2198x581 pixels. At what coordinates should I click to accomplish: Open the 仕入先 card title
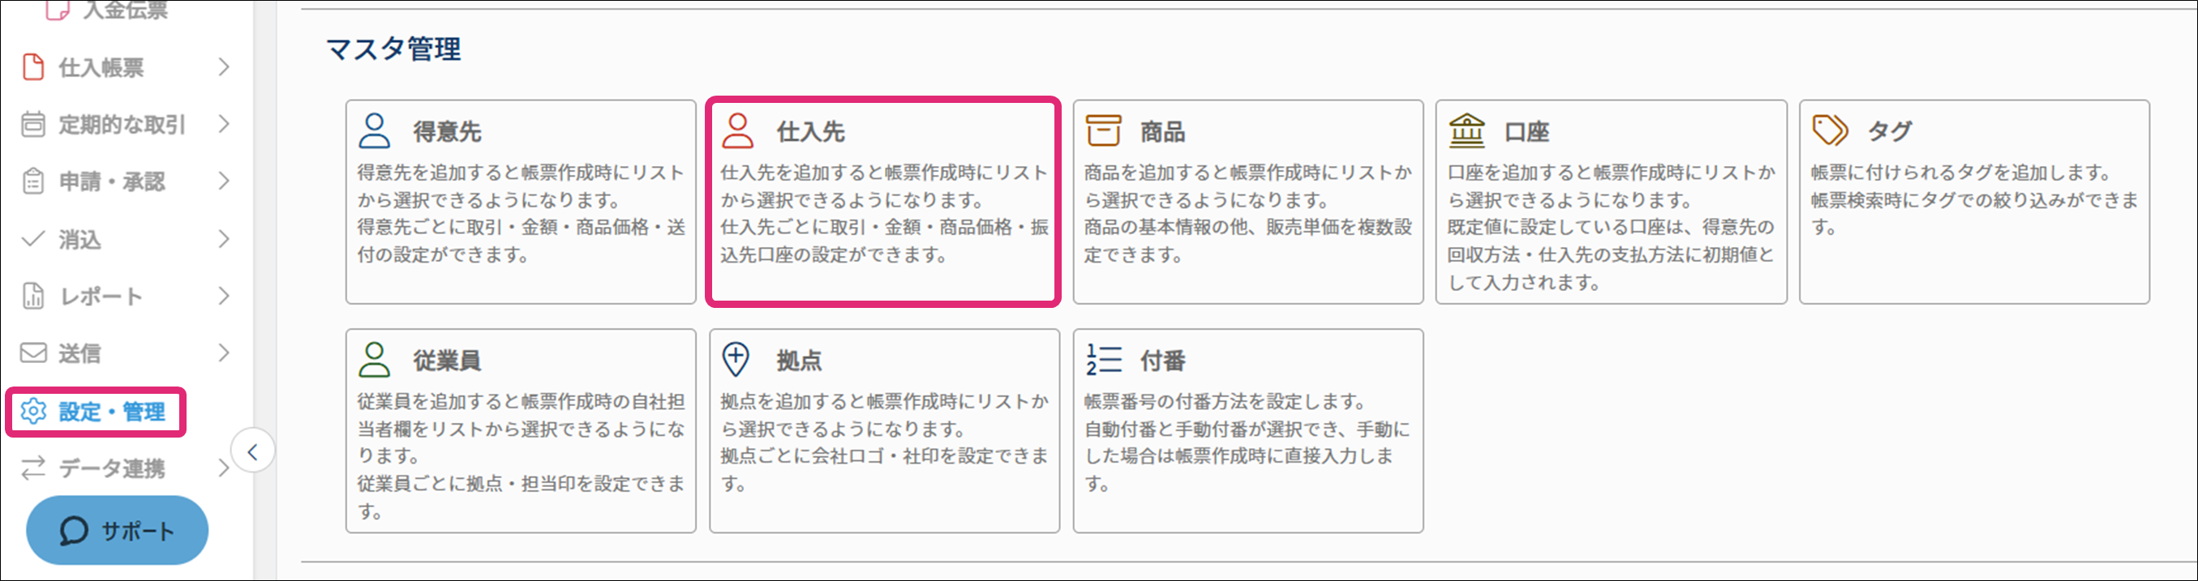coord(809,132)
